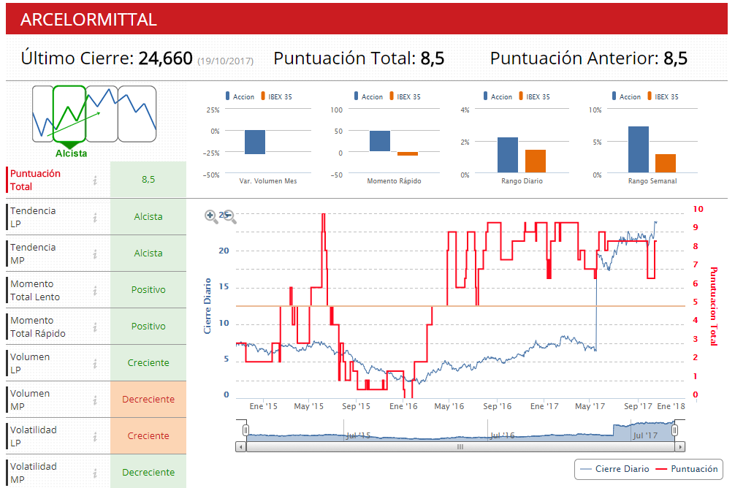Click the Cierre Diario axis title
The height and width of the screenshot is (488, 735).
[207, 306]
